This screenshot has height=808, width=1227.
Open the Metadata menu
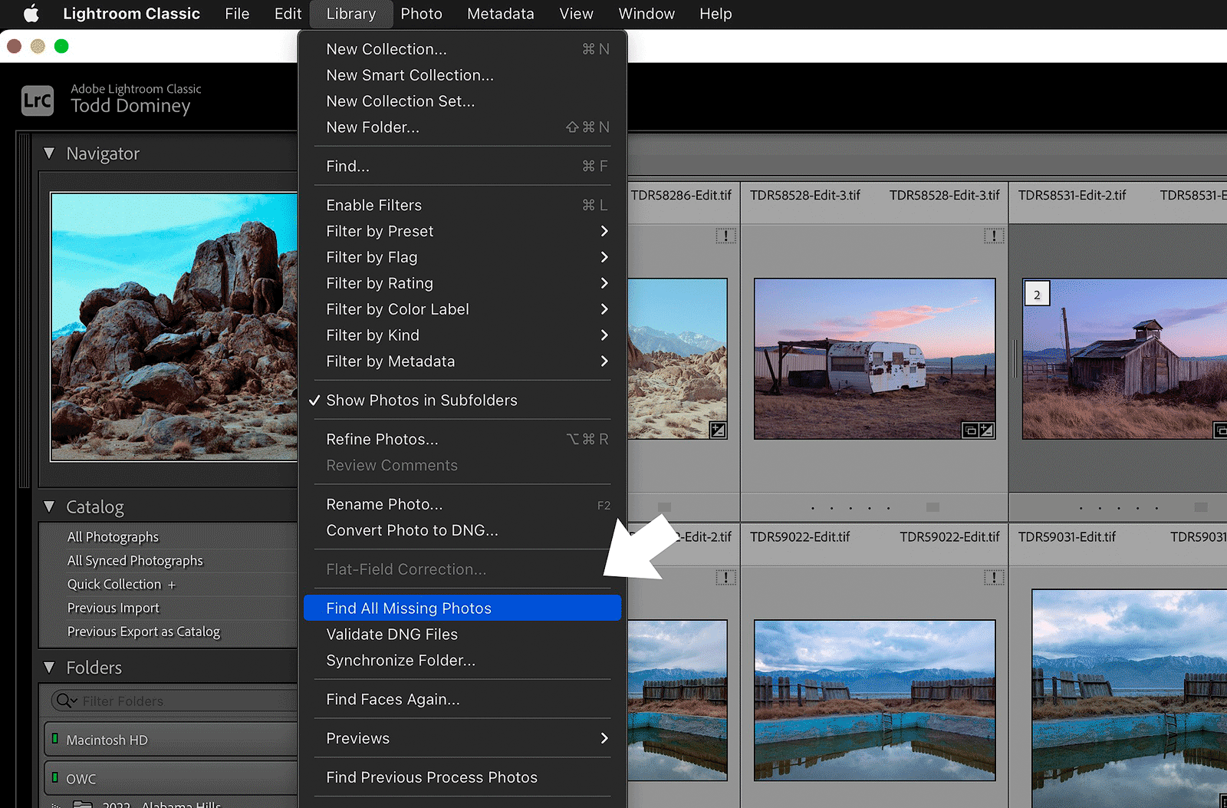tap(500, 13)
